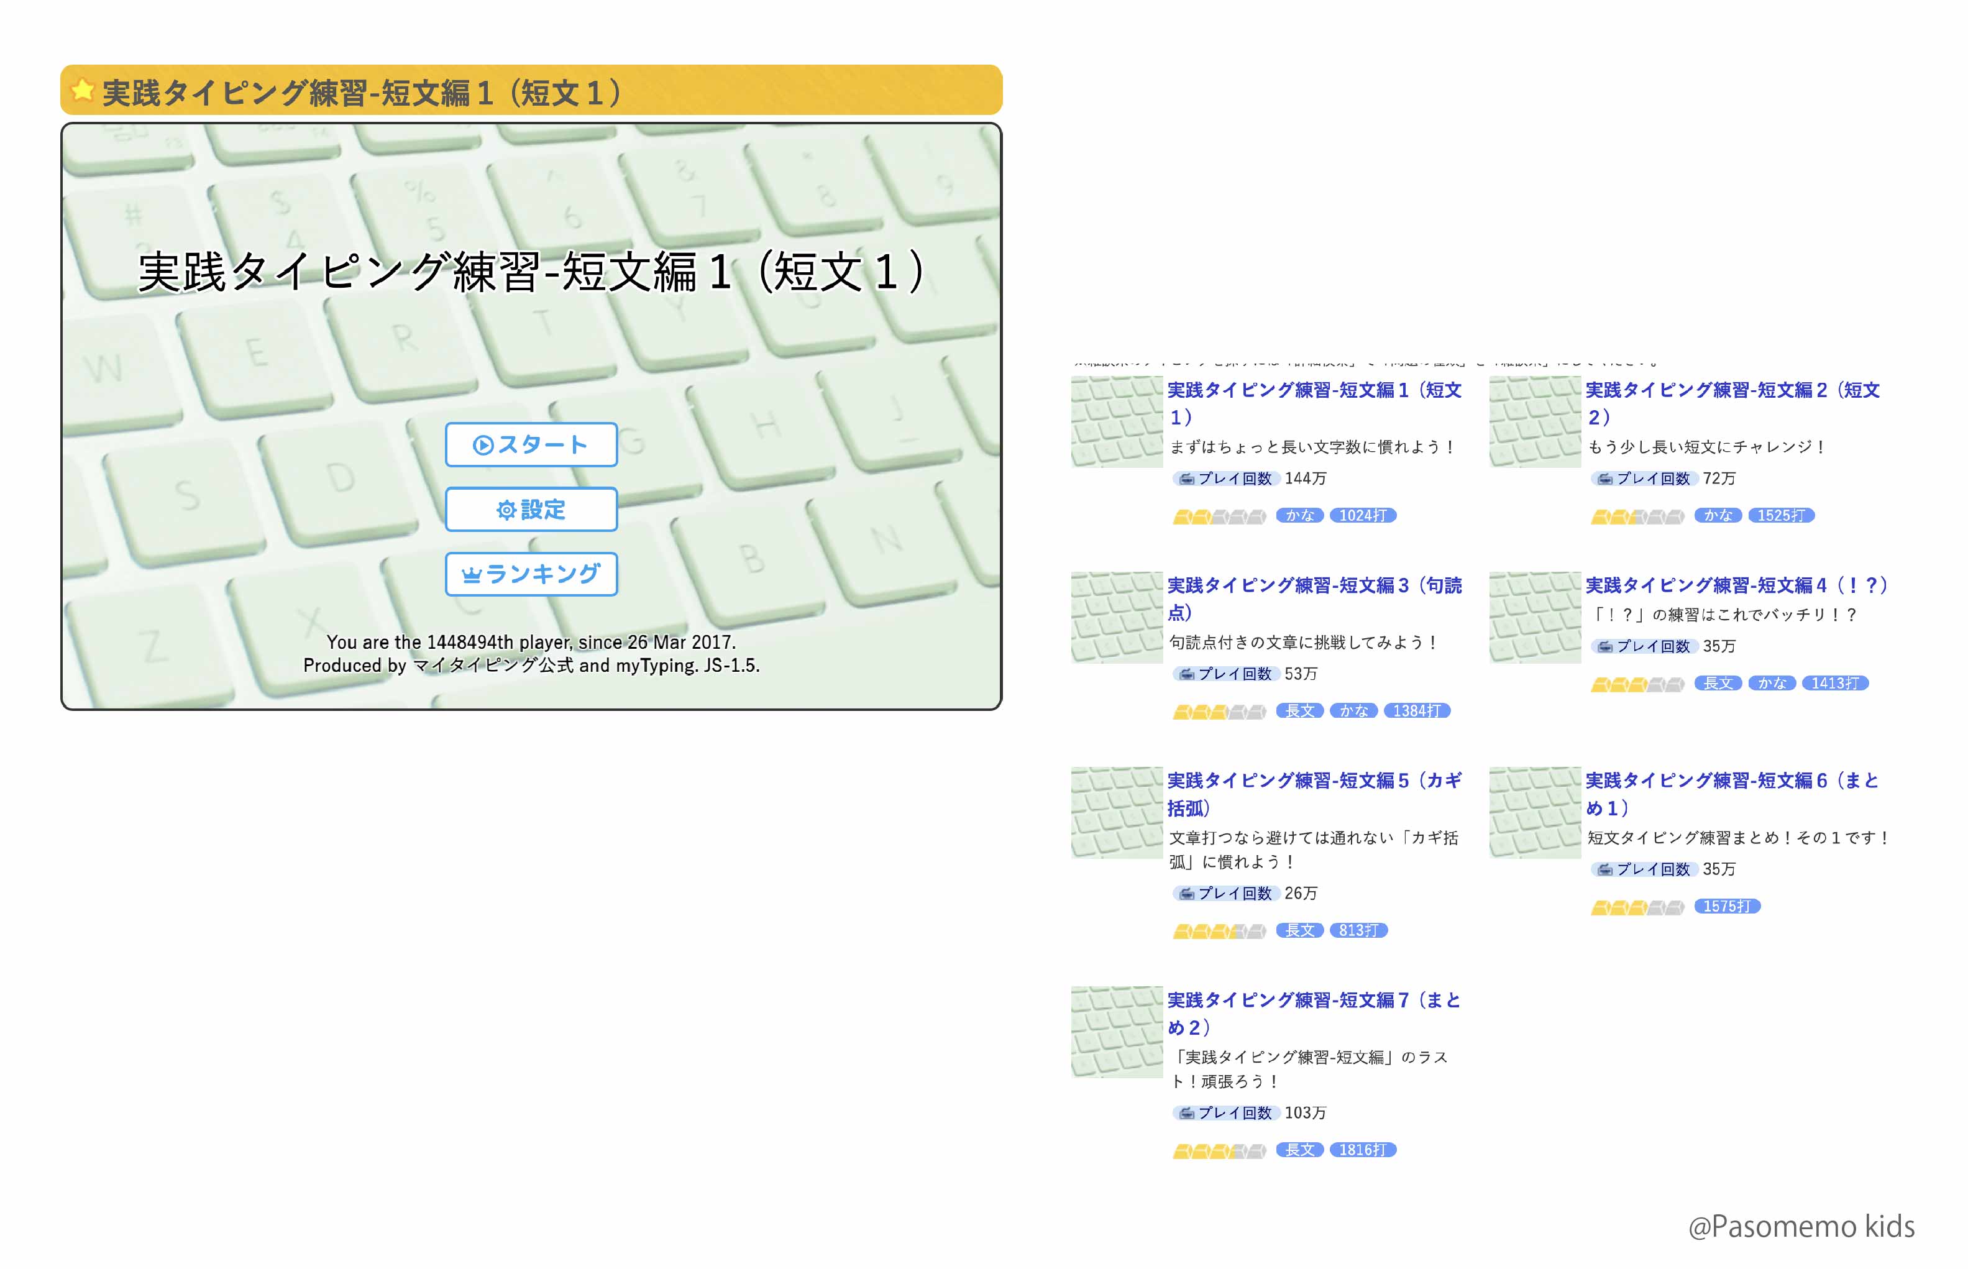
Task: Click the 813打 tag
Action: click(x=1358, y=930)
